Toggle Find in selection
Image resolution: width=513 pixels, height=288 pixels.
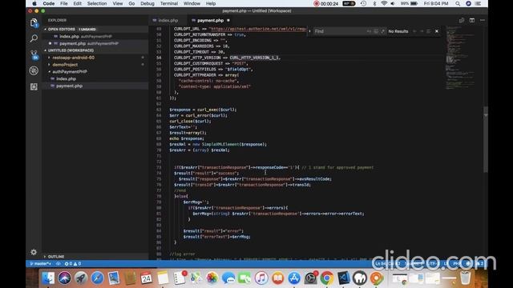[429, 31]
